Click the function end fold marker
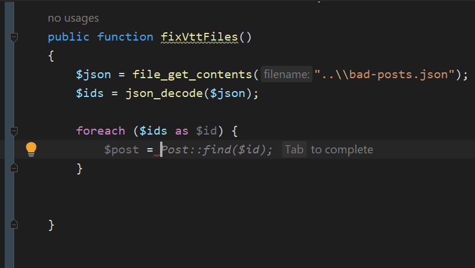 [x=14, y=224]
